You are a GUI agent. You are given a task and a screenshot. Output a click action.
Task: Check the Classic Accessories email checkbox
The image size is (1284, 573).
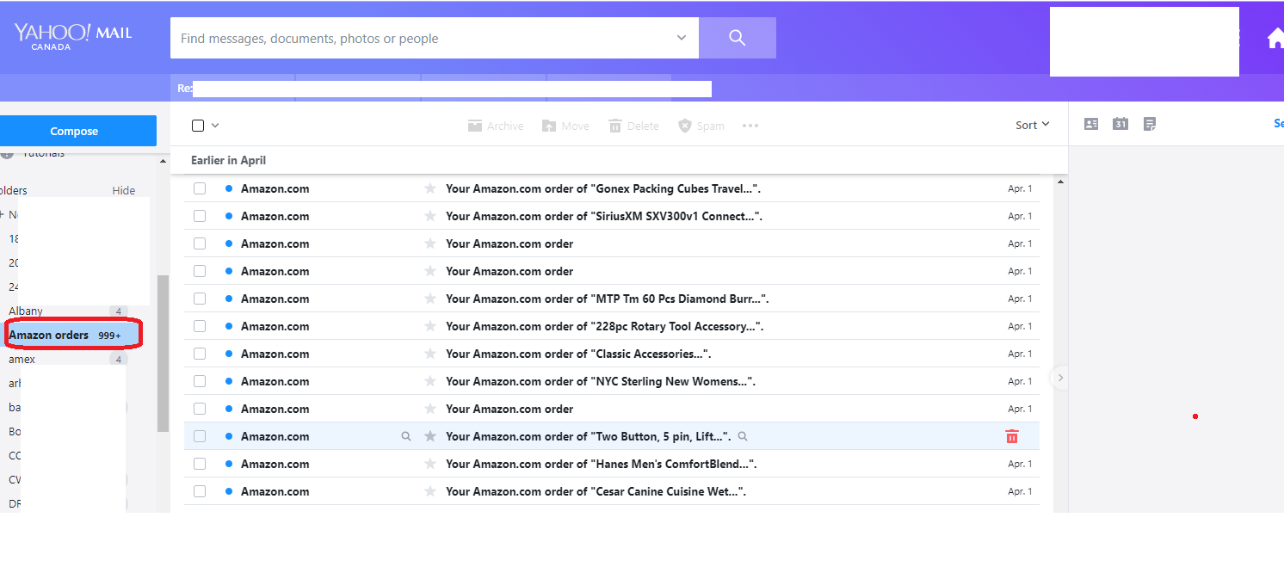click(200, 354)
